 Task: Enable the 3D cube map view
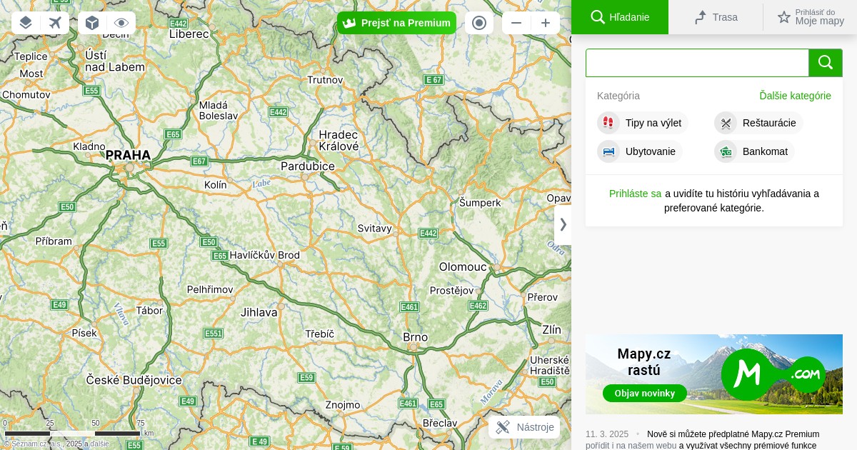(92, 23)
